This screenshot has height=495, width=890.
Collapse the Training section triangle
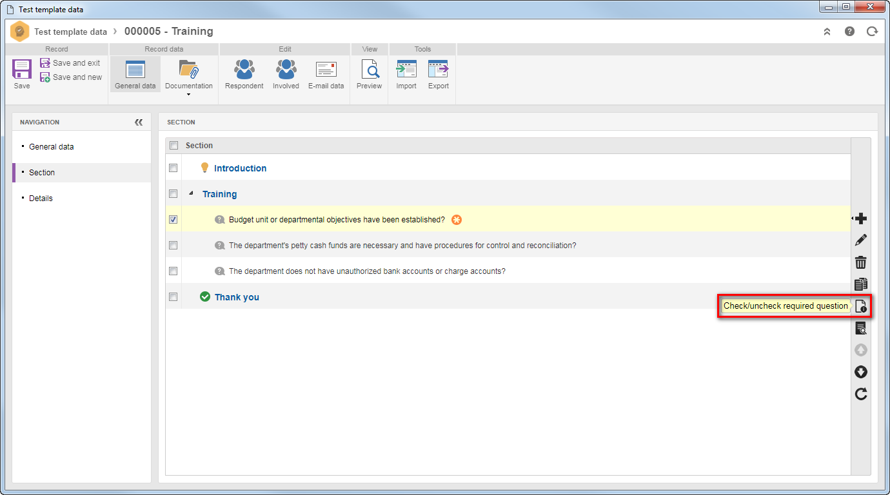click(191, 193)
